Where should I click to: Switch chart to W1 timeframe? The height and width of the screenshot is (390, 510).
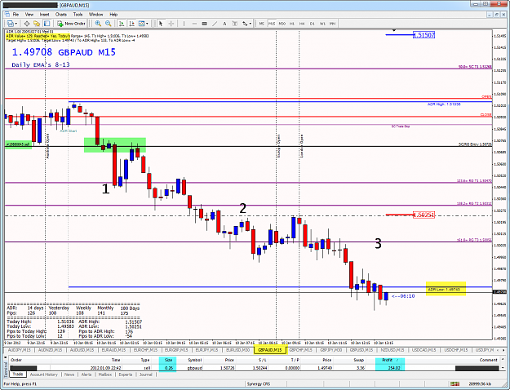pyautogui.click(x=322, y=24)
